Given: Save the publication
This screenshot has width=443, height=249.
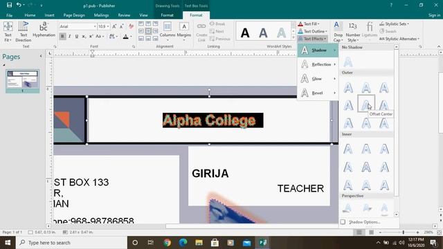Looking at the screenshot, I should 9,5.
